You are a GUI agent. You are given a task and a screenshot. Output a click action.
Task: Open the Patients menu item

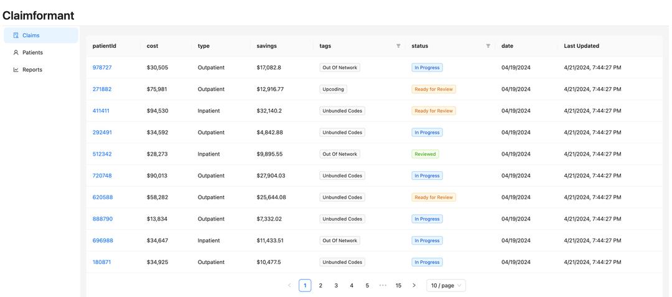(x=32, y=53)
